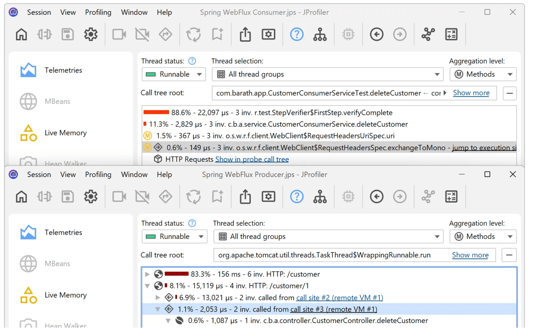The height and width of the screenshot is (332, 533).
Task: Click the graph nodes icon in Consumer window
Action: 428,34
